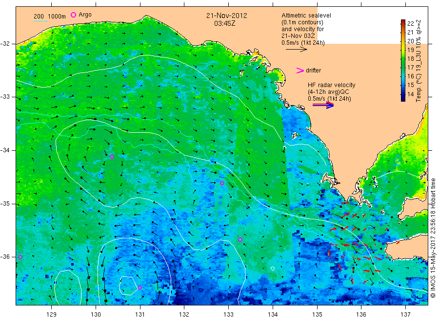
Task: Click longitude axis label '134'
Action: click(x=273, y=315)
